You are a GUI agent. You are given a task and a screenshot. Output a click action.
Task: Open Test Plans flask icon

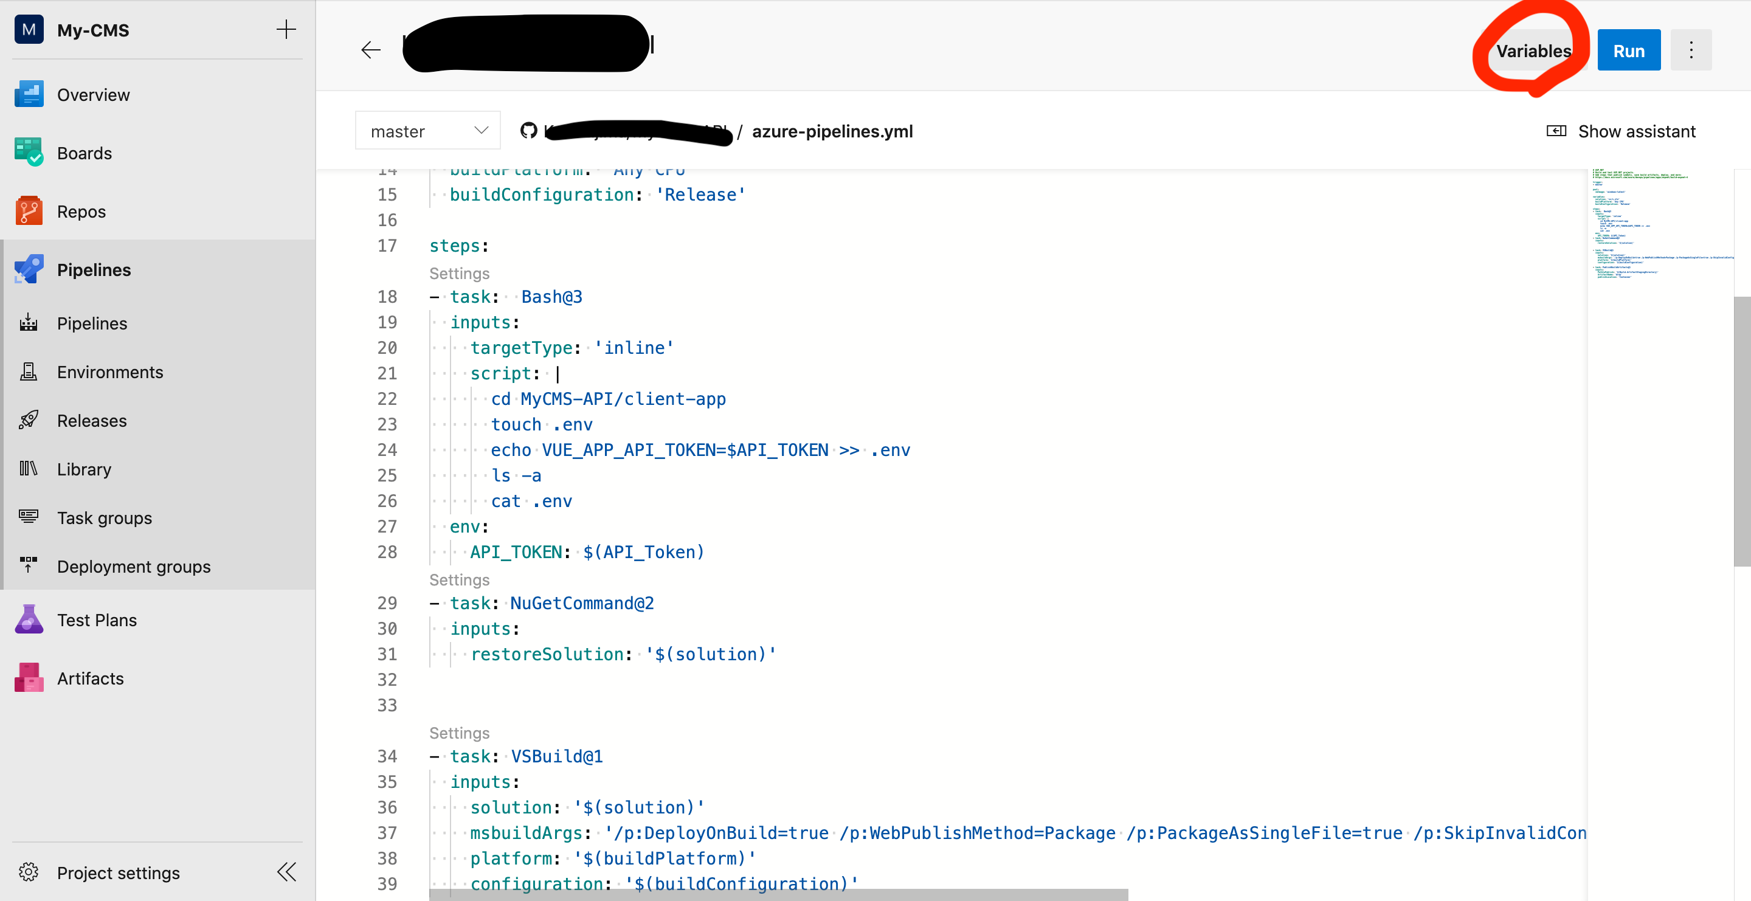click(x=29, y=620)
